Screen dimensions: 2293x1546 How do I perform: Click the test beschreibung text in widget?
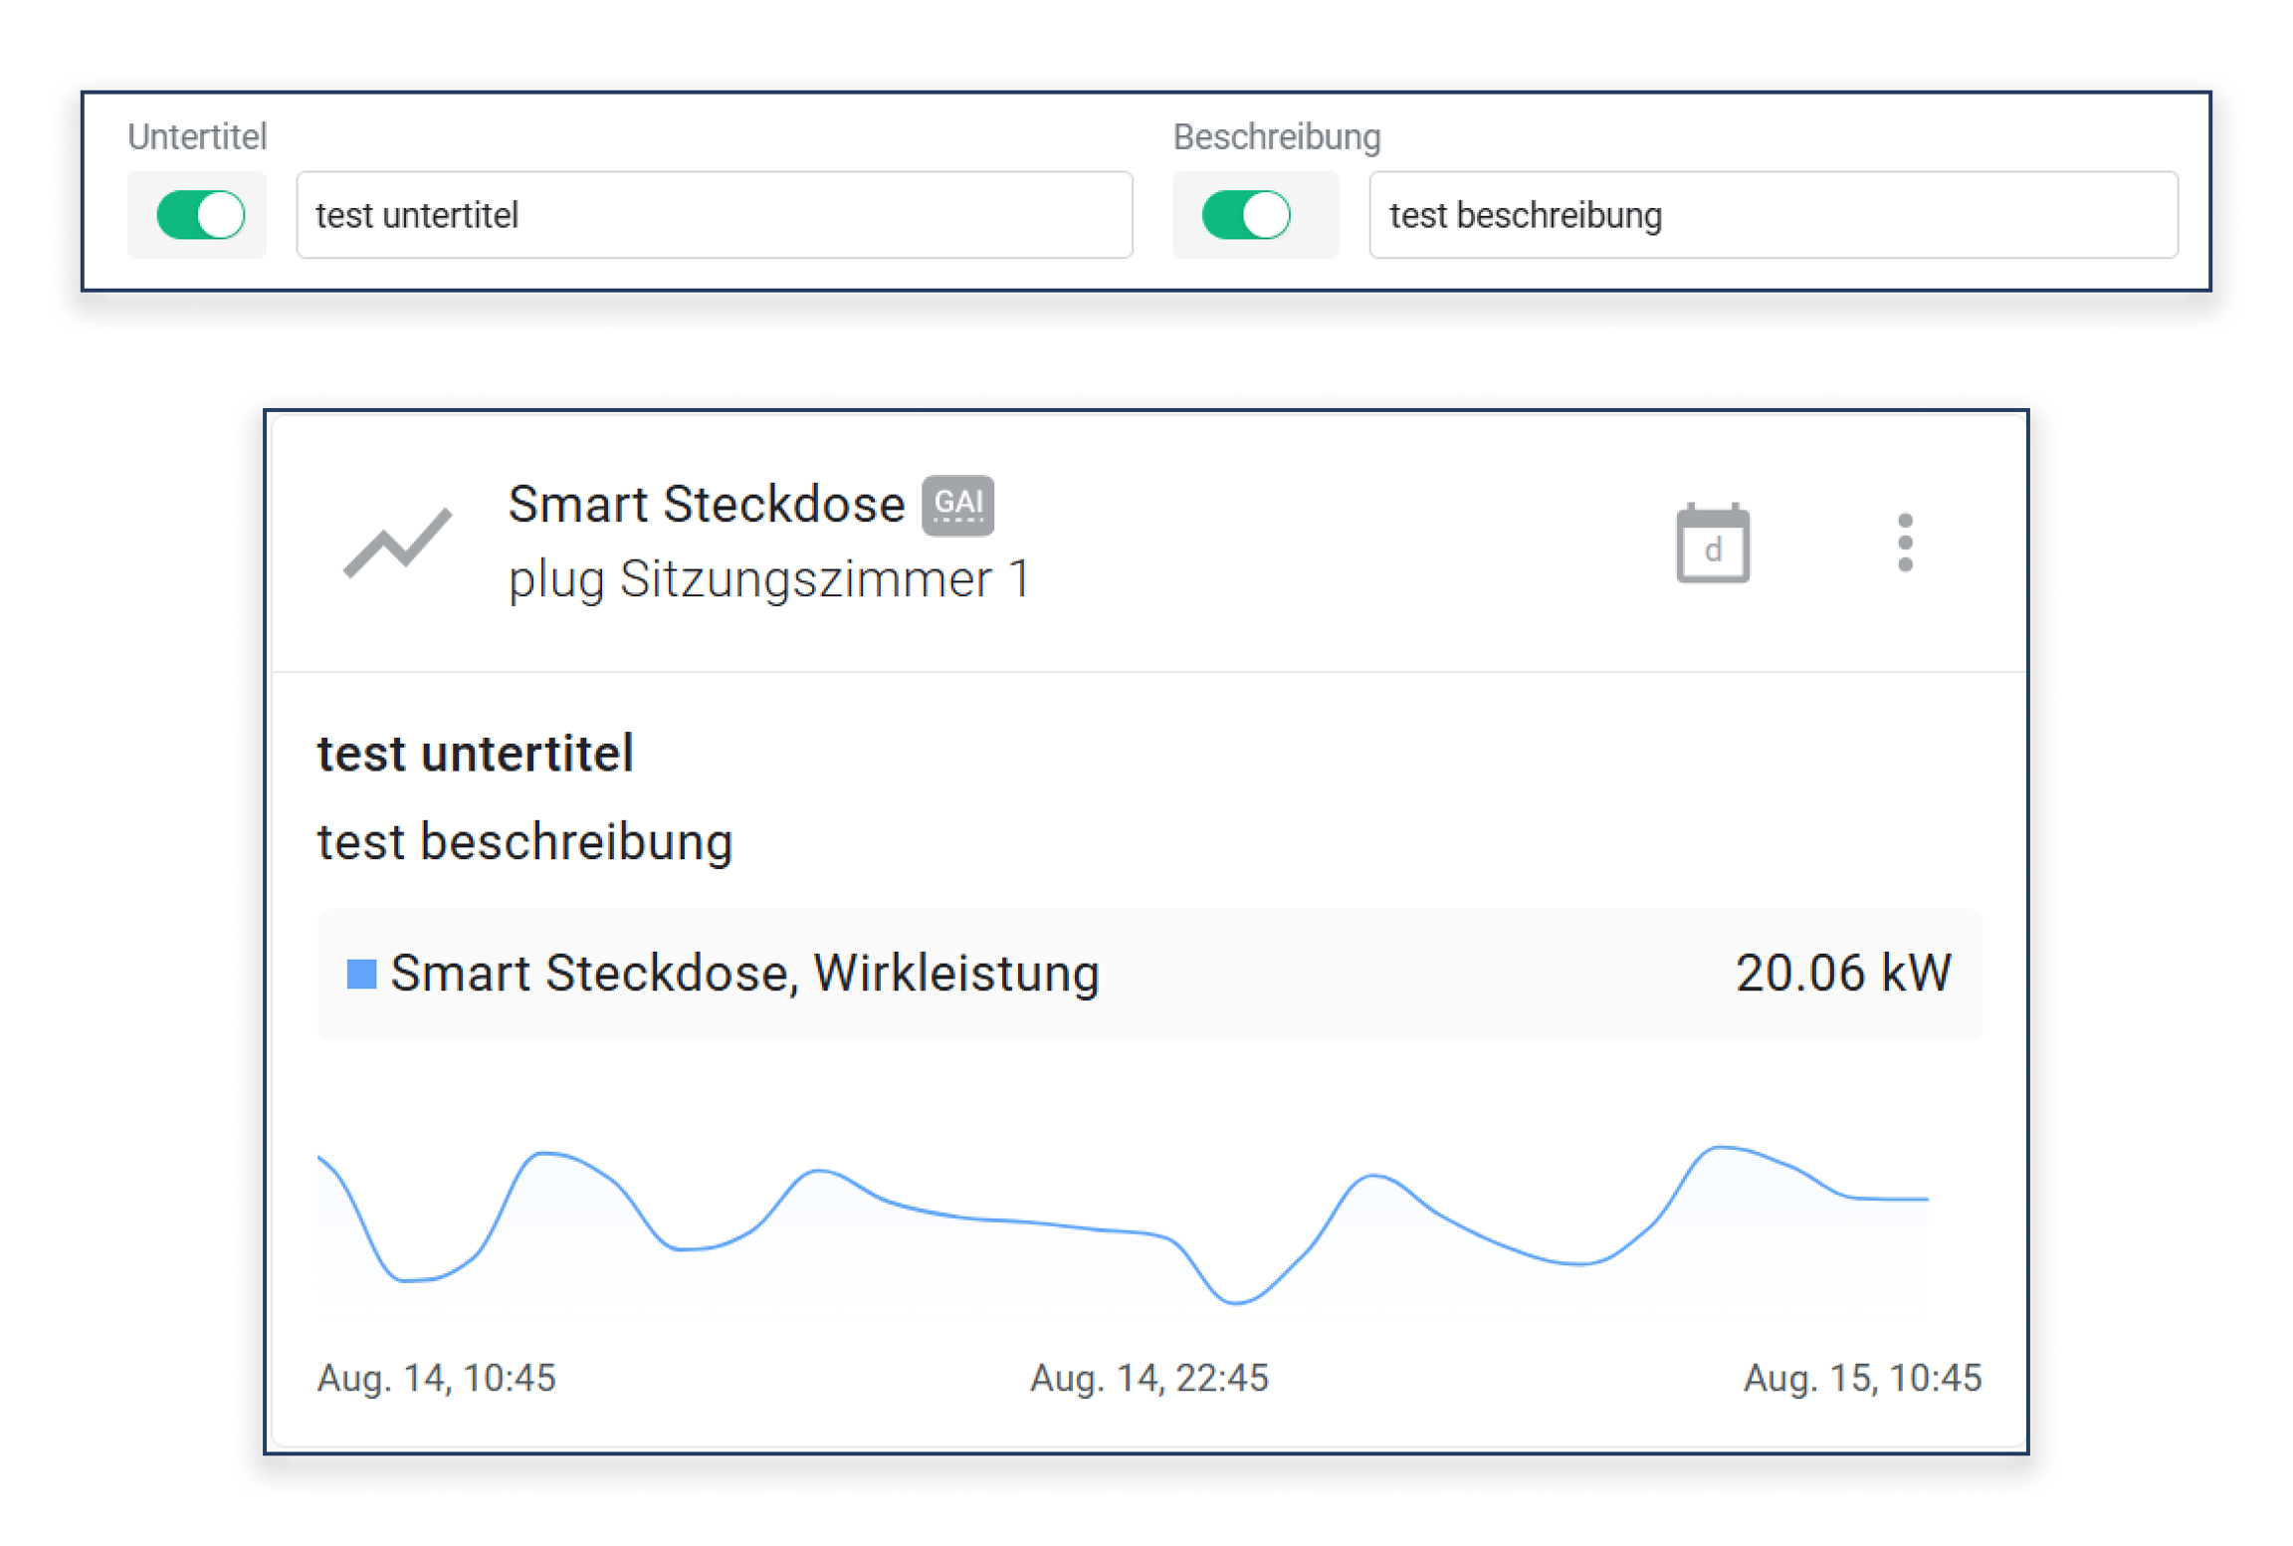[524, 842]
